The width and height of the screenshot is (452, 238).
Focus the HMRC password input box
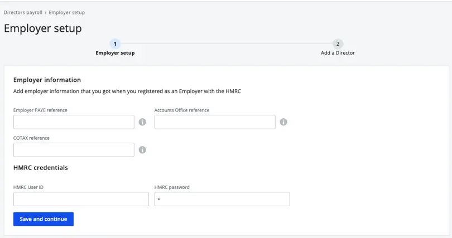[222, 199]
